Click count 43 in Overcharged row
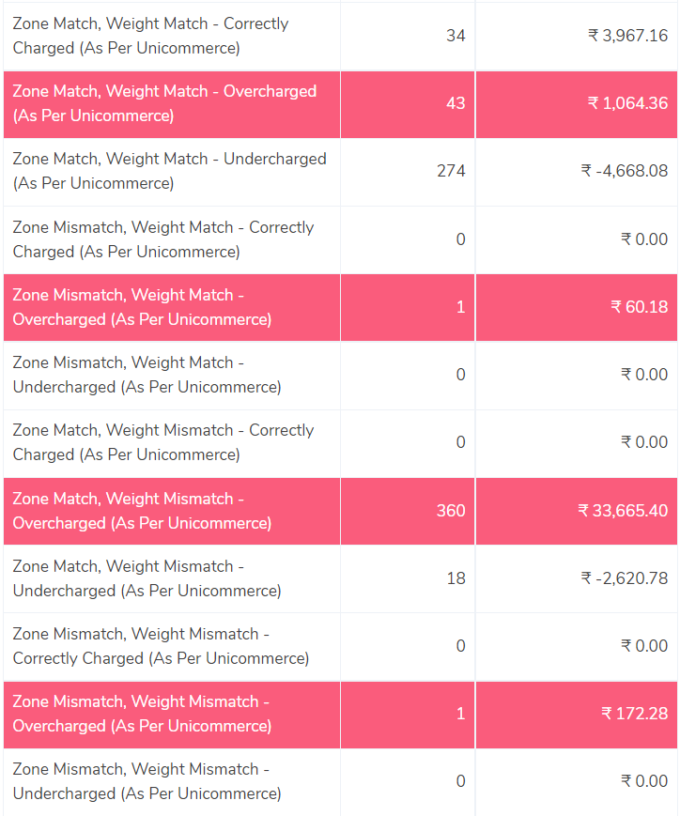 (456, 103)
